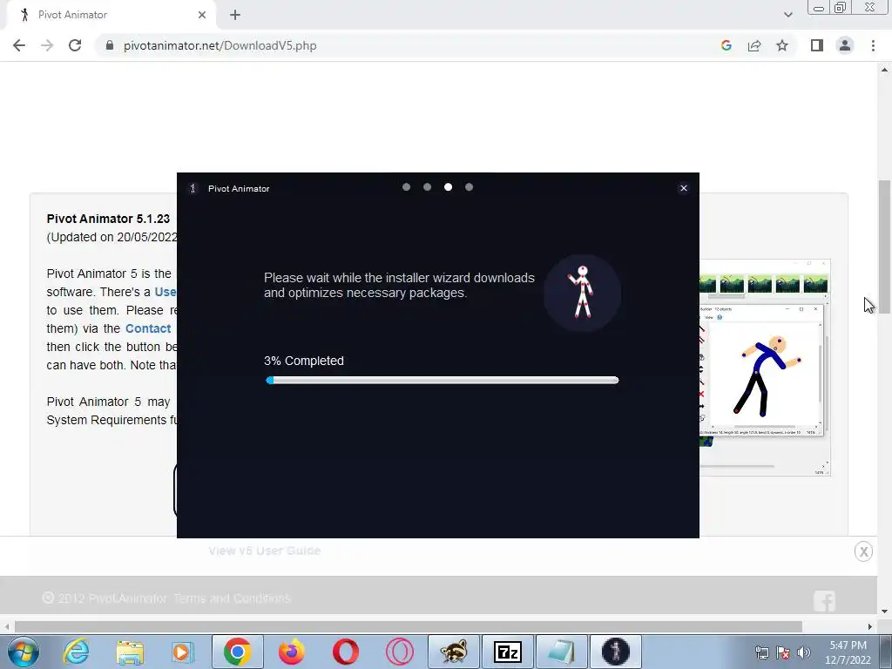Open the User guide link in text

(x=165, y=292)
